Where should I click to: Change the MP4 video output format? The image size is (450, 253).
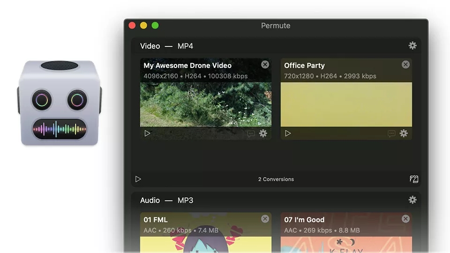coord(185,46)
